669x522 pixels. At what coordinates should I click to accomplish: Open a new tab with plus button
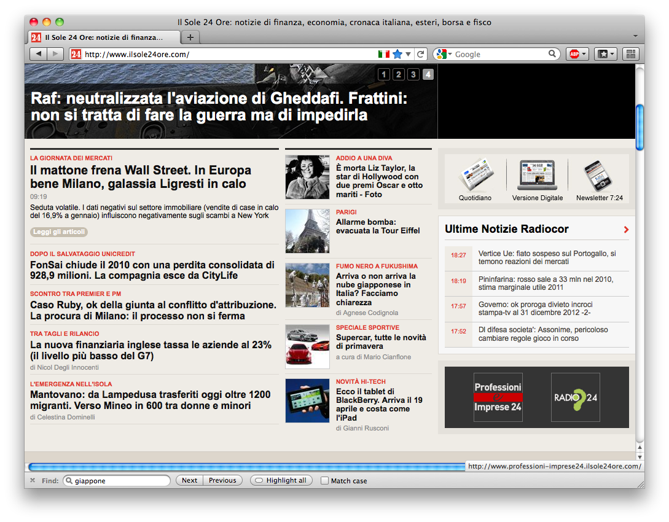tap(190, 37)
